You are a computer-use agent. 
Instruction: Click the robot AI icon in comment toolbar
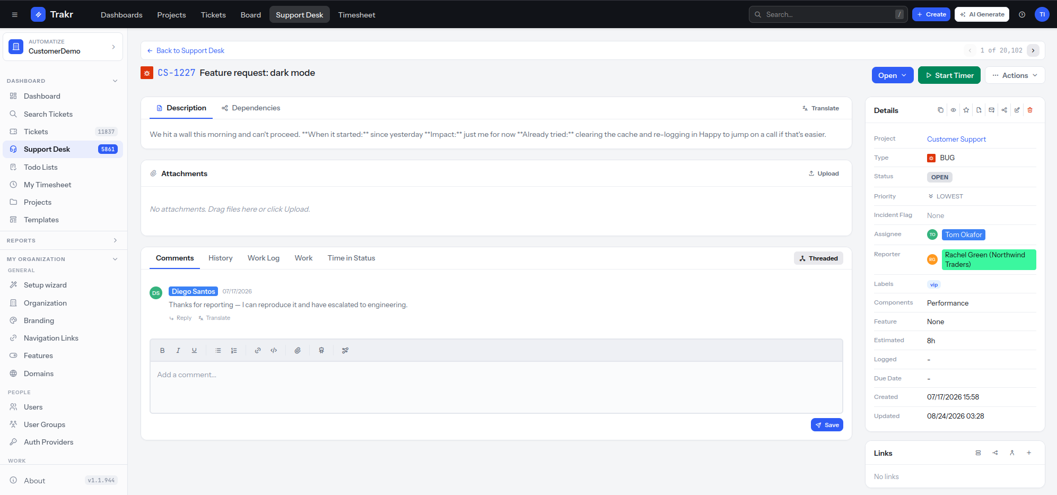coord(321,350)
